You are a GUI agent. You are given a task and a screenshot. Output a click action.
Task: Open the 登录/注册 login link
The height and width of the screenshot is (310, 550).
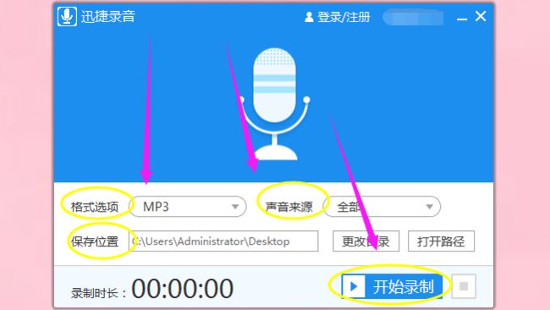344,17
